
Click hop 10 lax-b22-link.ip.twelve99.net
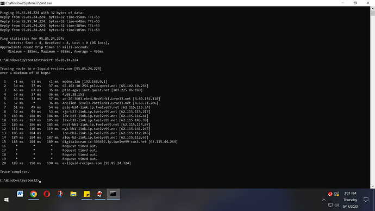point(105,120)
